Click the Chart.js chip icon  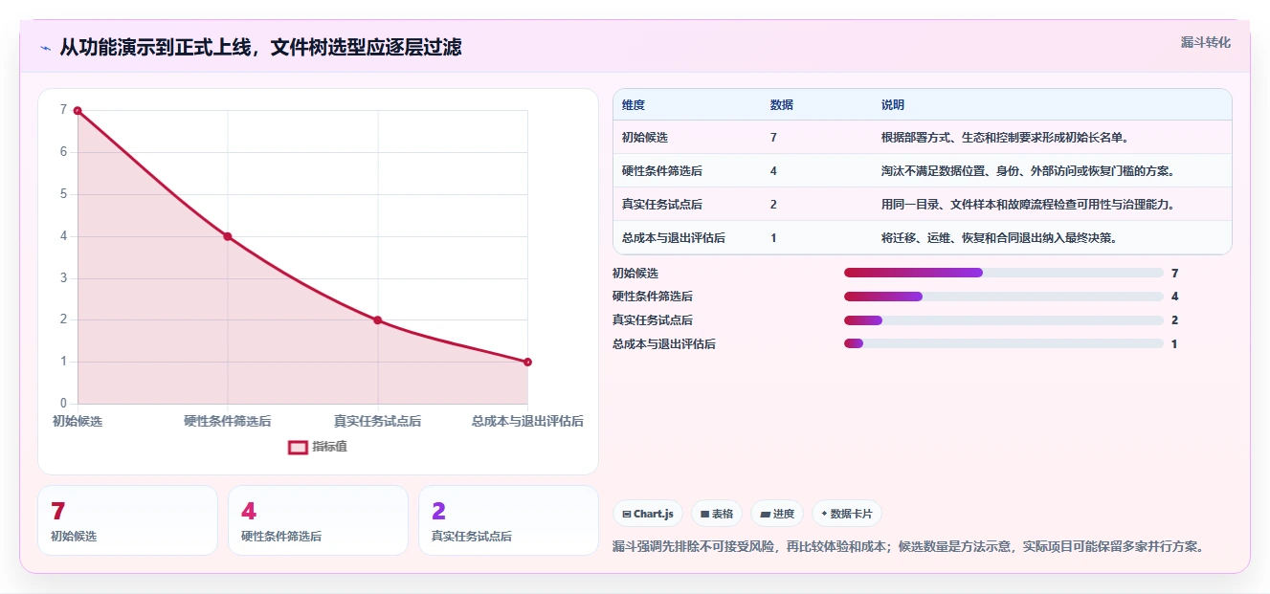point(626,515)
